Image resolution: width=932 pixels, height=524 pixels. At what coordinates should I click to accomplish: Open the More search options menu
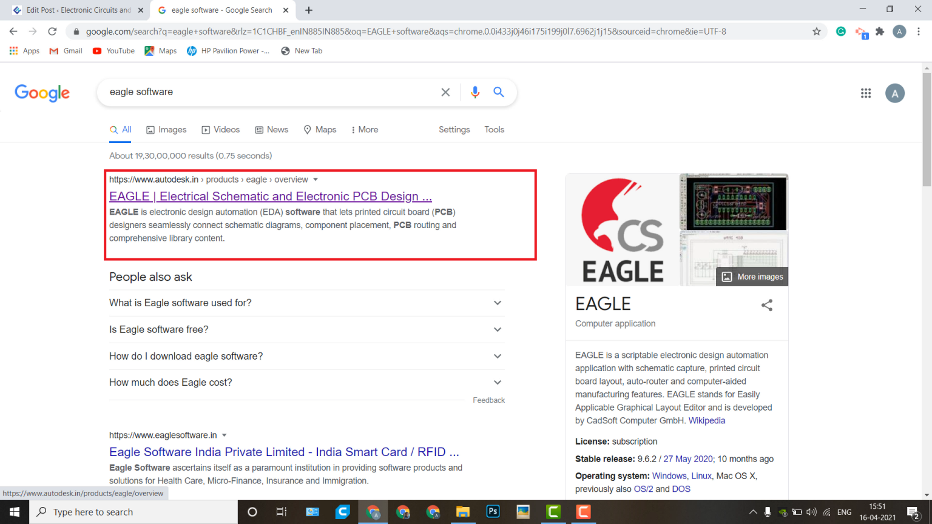[364, 130]
